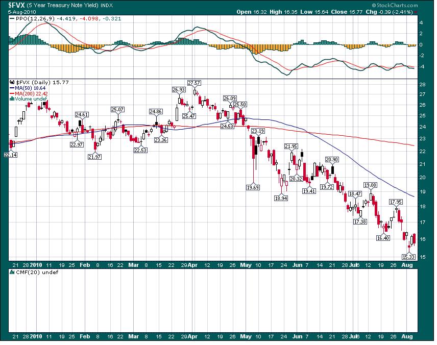
Task: Click the 19.08 price label
Action: pyautogui.click(x=371, y=185)
